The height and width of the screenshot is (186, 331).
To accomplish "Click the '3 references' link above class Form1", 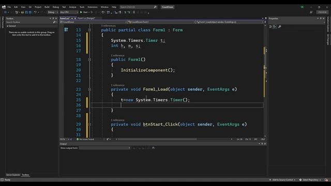I will coord(108,26).
